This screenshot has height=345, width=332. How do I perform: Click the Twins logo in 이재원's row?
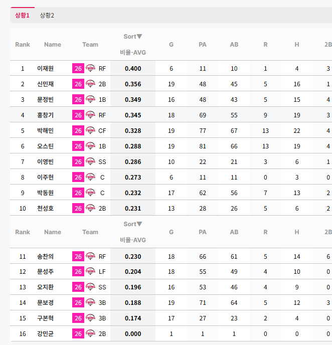pos(90,68)
